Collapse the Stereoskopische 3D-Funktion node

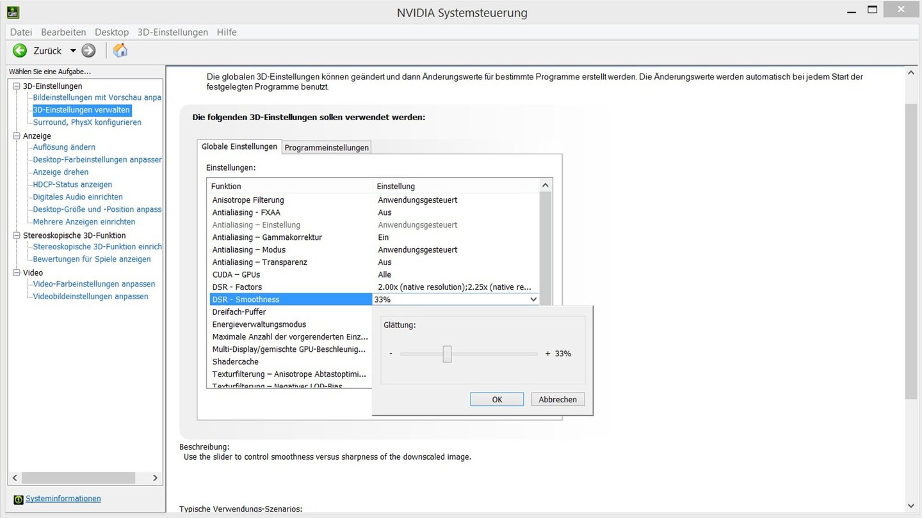17,235
